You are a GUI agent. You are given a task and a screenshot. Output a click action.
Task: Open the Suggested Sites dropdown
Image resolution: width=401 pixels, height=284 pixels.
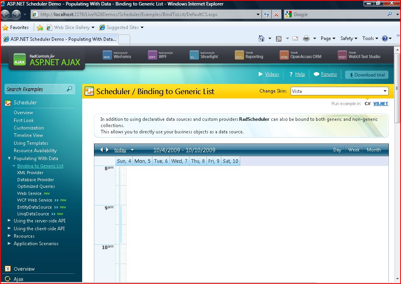(x=142, y=27)
